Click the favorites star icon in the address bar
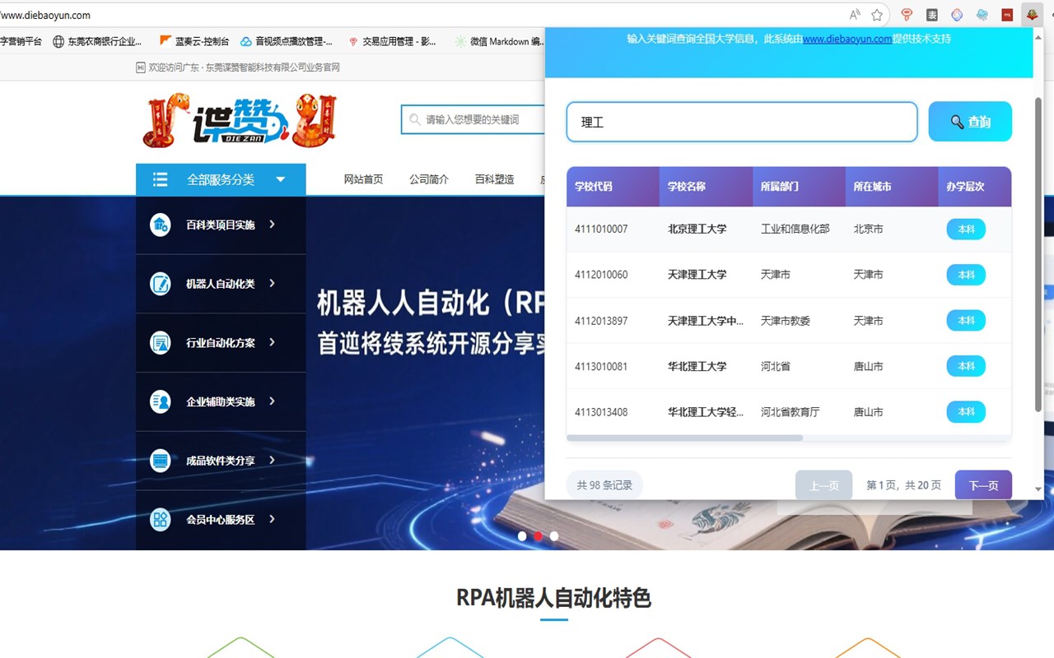Viewport: 1054px width, 658px height. click(x=877, y=15)
